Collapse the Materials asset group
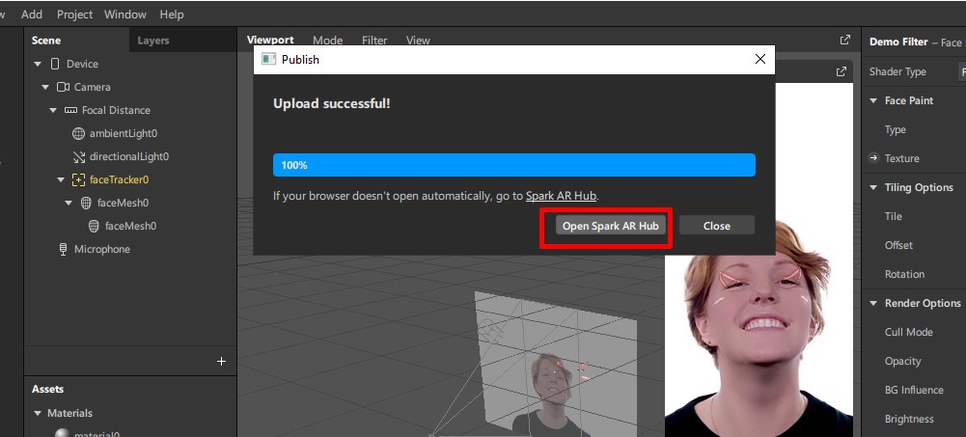Screen dimensions: 966x437 38,413
